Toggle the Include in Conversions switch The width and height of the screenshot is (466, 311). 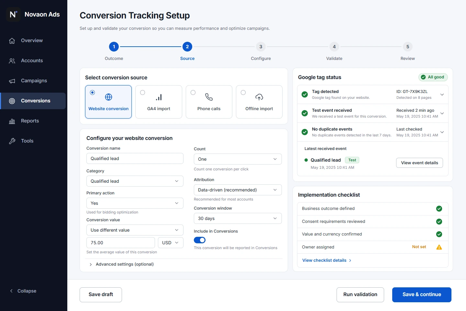coord(200,240)
